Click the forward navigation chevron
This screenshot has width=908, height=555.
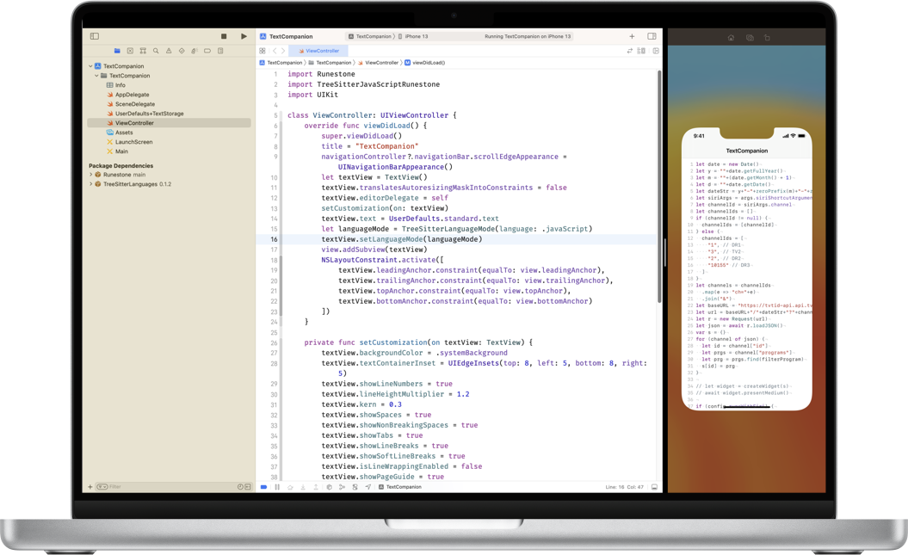283,50
